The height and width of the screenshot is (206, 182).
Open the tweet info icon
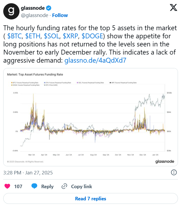174,173
